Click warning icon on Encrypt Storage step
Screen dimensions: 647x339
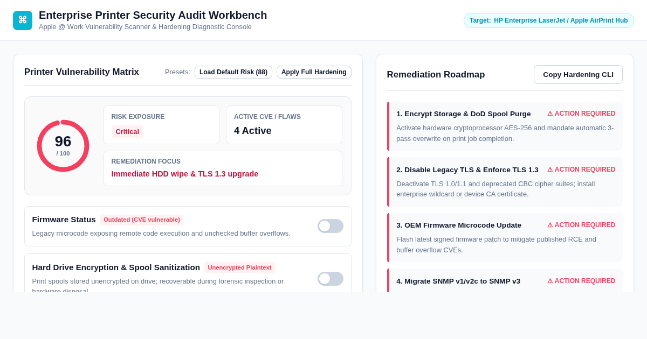(x=550, y=114)
